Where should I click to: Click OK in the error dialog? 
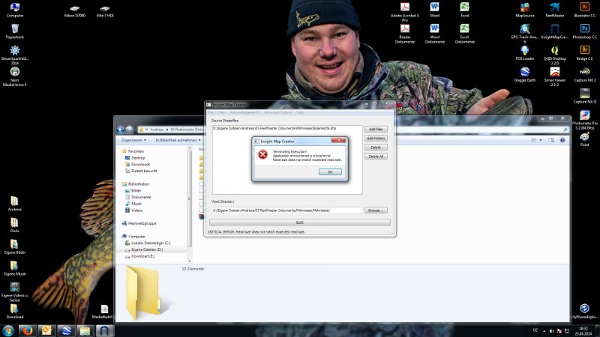[x=330, y=171]
